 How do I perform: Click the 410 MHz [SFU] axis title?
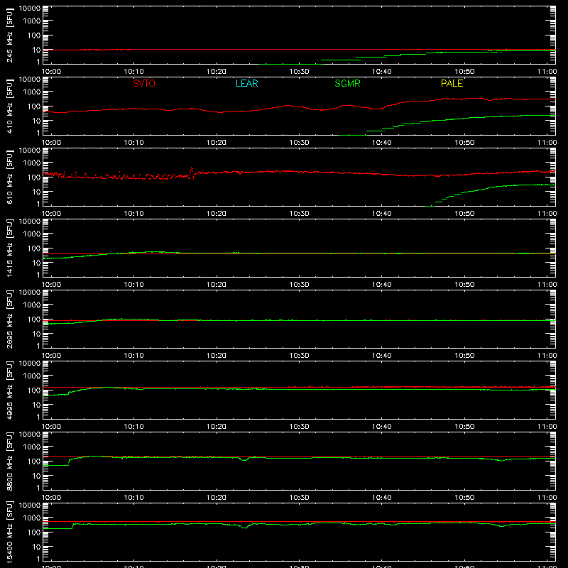pos(10,106)
